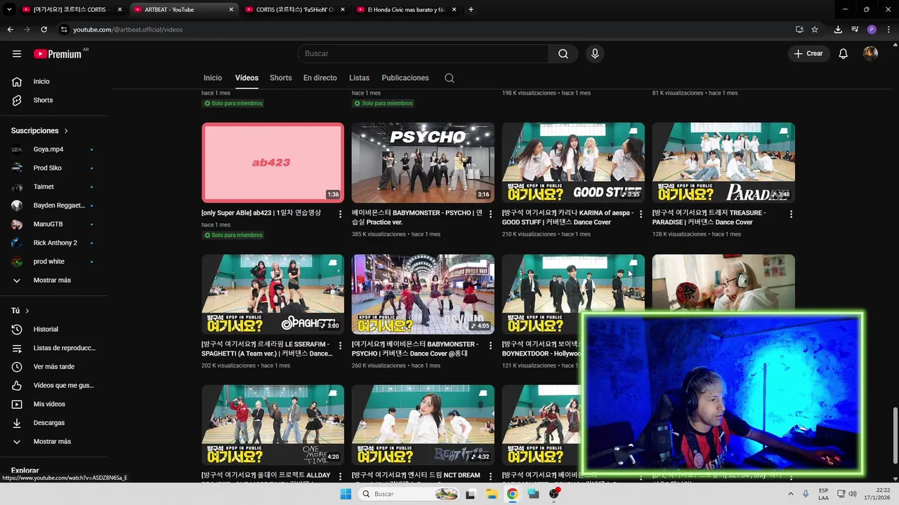This screenshot has width=899, height=505.
Task: Open tab search dropdown in Chrome
Action: 10,10
